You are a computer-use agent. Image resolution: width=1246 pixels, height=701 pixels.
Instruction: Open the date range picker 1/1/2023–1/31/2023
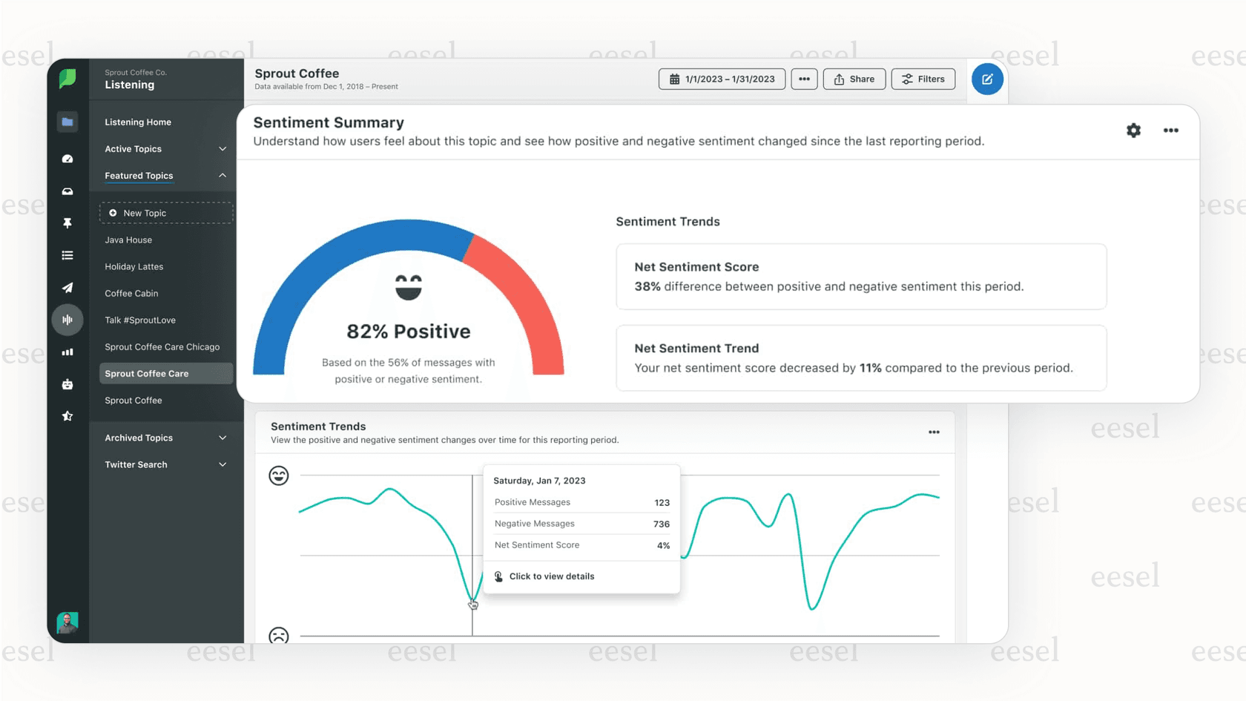click(721, 79)
